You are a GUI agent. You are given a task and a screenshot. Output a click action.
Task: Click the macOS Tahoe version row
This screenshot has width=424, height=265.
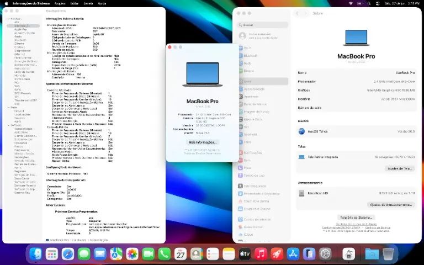coord(356,131)
